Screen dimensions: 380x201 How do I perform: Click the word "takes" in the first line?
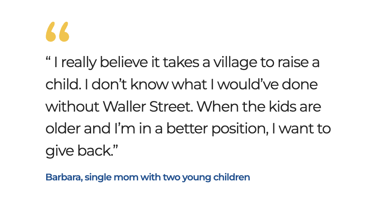[x=180, y=63]
